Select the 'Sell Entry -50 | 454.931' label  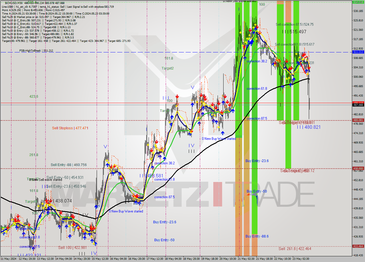pyautogui.click(x=65, y=177)
